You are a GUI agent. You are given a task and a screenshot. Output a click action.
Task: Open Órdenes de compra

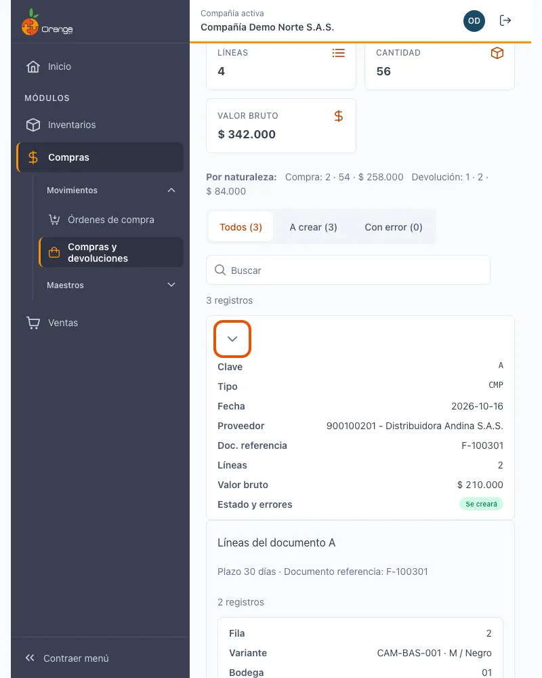coord(110,220)
